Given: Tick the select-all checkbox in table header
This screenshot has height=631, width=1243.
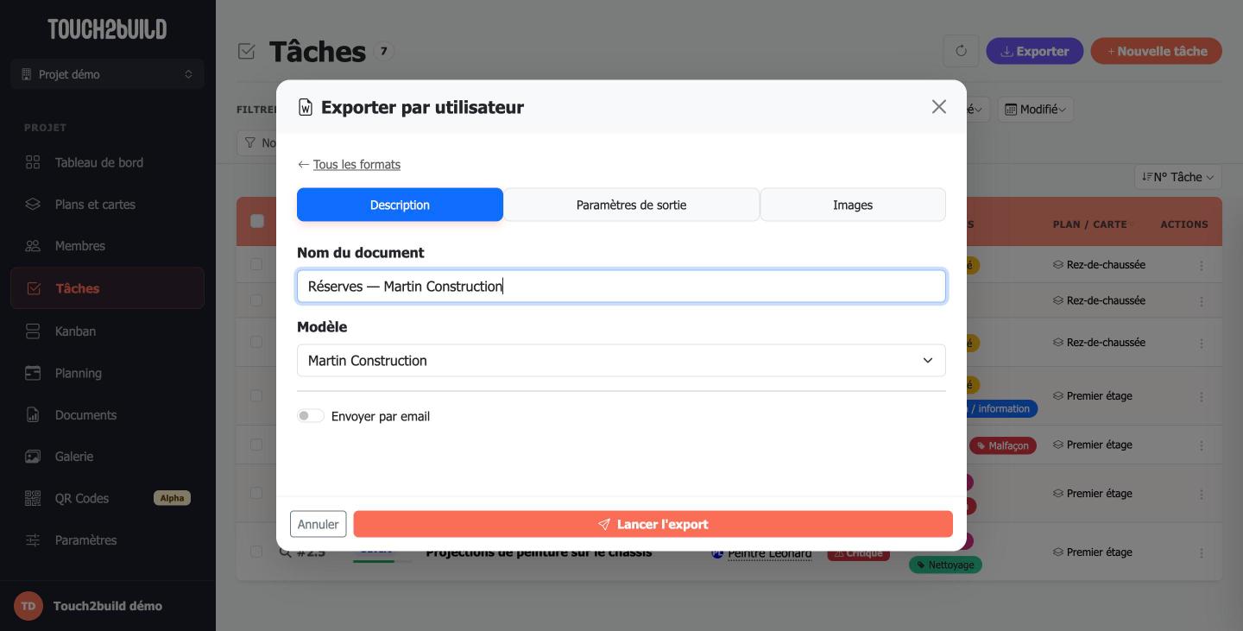Looking at the screenshot, I should coord(256,221).
